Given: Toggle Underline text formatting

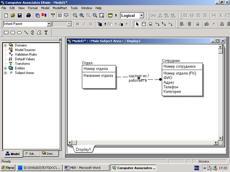Looking at the screenshot, I should [90, 24].
